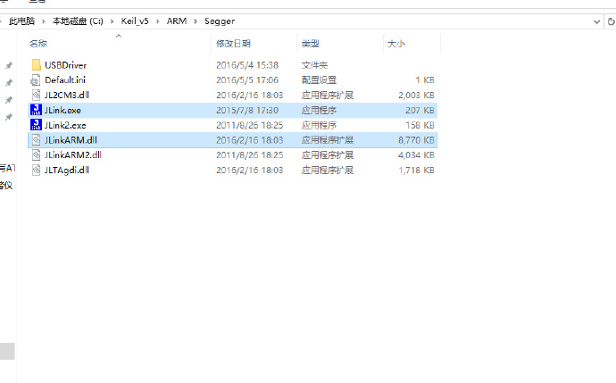Click the 1,718 KB size value
Image resolution: width=616 pixels, height=383 pixels.
(416, 171)
